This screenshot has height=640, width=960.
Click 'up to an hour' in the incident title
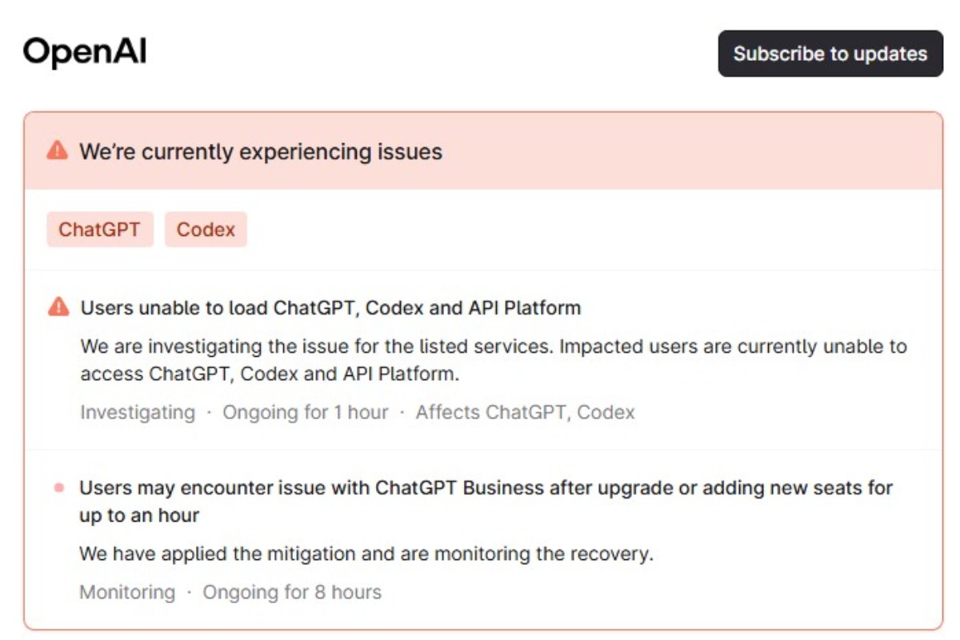138,516
